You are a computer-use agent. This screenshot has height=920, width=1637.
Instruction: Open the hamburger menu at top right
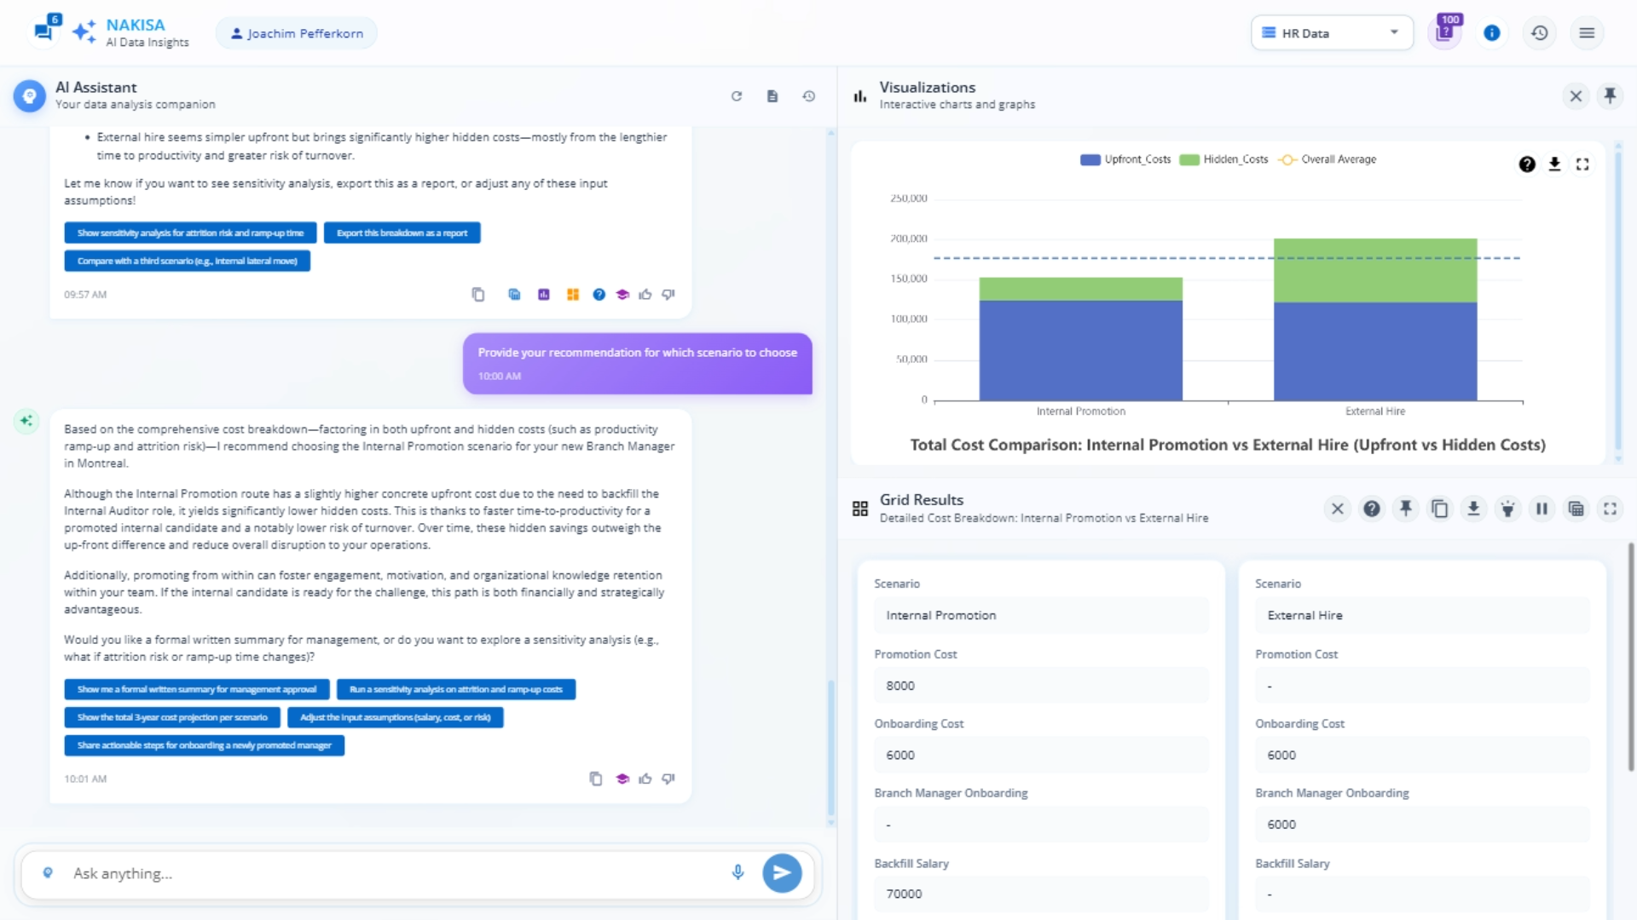point(1587,33)
